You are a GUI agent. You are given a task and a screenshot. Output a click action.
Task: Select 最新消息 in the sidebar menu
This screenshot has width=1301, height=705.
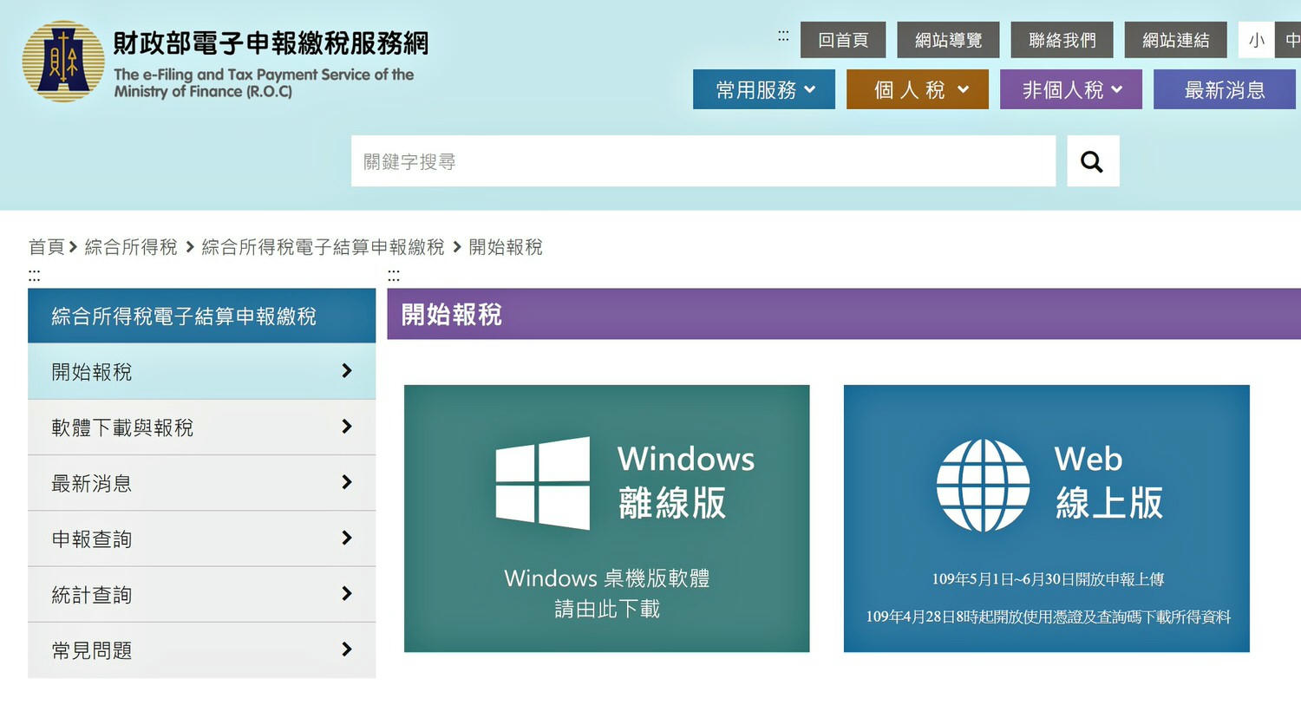(x=201, y=483)
